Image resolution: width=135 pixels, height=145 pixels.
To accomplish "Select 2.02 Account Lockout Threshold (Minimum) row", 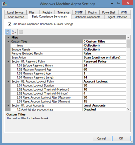I will pyautogui.click(x=68, y=93).
